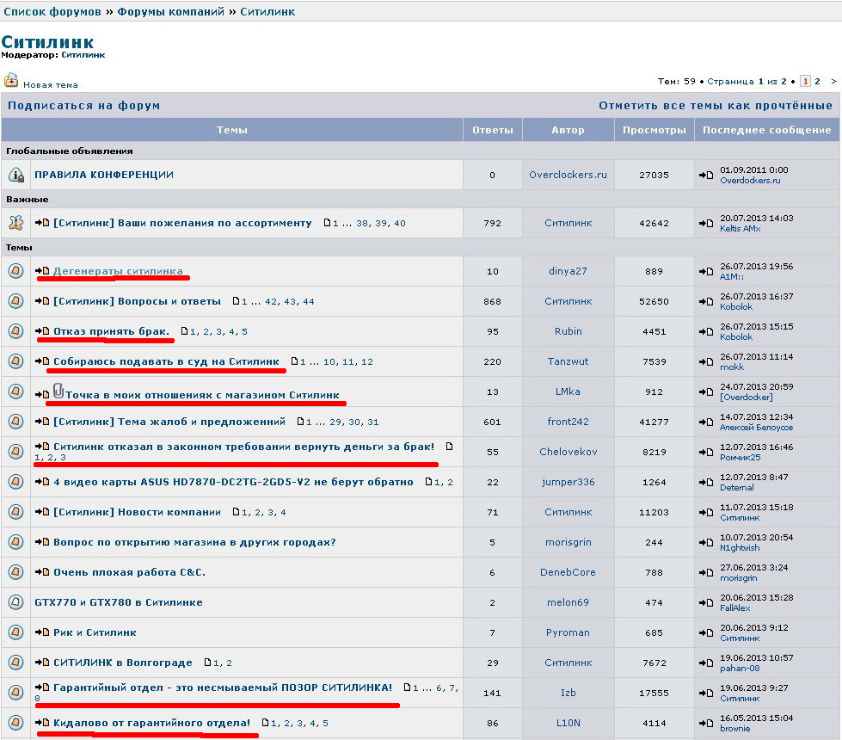Viewport: 842px width, 740px height.
Task: Open the Дегенераты ситилинка topic
Action: point(118,271)
